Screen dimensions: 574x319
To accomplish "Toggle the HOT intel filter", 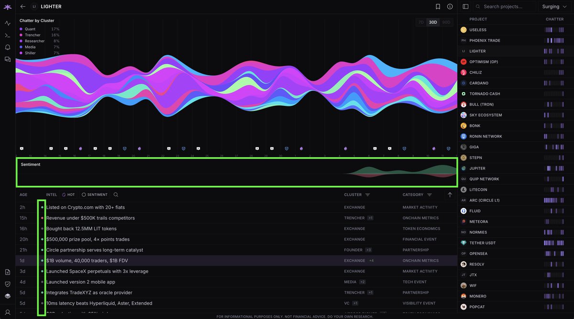I will [68, 195].
